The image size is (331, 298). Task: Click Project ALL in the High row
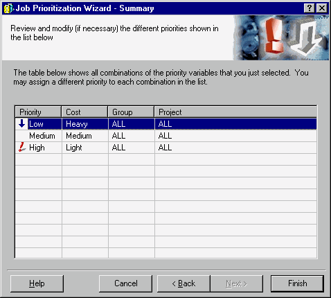click(x=235, y=148)
